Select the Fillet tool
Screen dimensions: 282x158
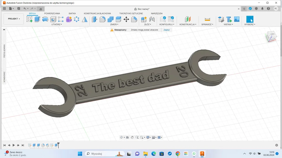103,19
